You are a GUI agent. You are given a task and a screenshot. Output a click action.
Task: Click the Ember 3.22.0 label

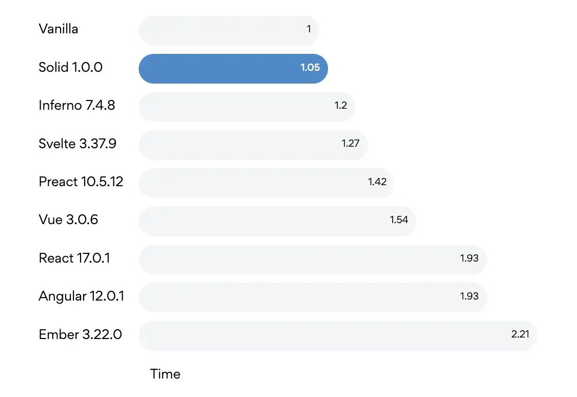[80, 335]
